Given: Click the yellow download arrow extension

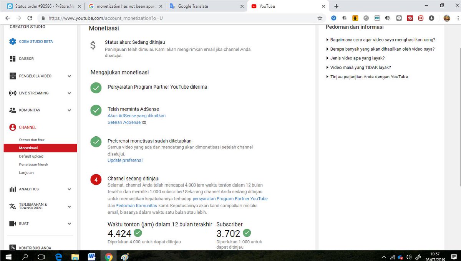Looking at the screenshot, I should pos(355,18).
